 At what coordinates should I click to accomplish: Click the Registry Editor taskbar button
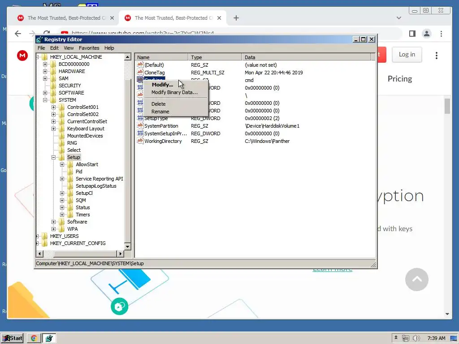(x=49, y=338)
